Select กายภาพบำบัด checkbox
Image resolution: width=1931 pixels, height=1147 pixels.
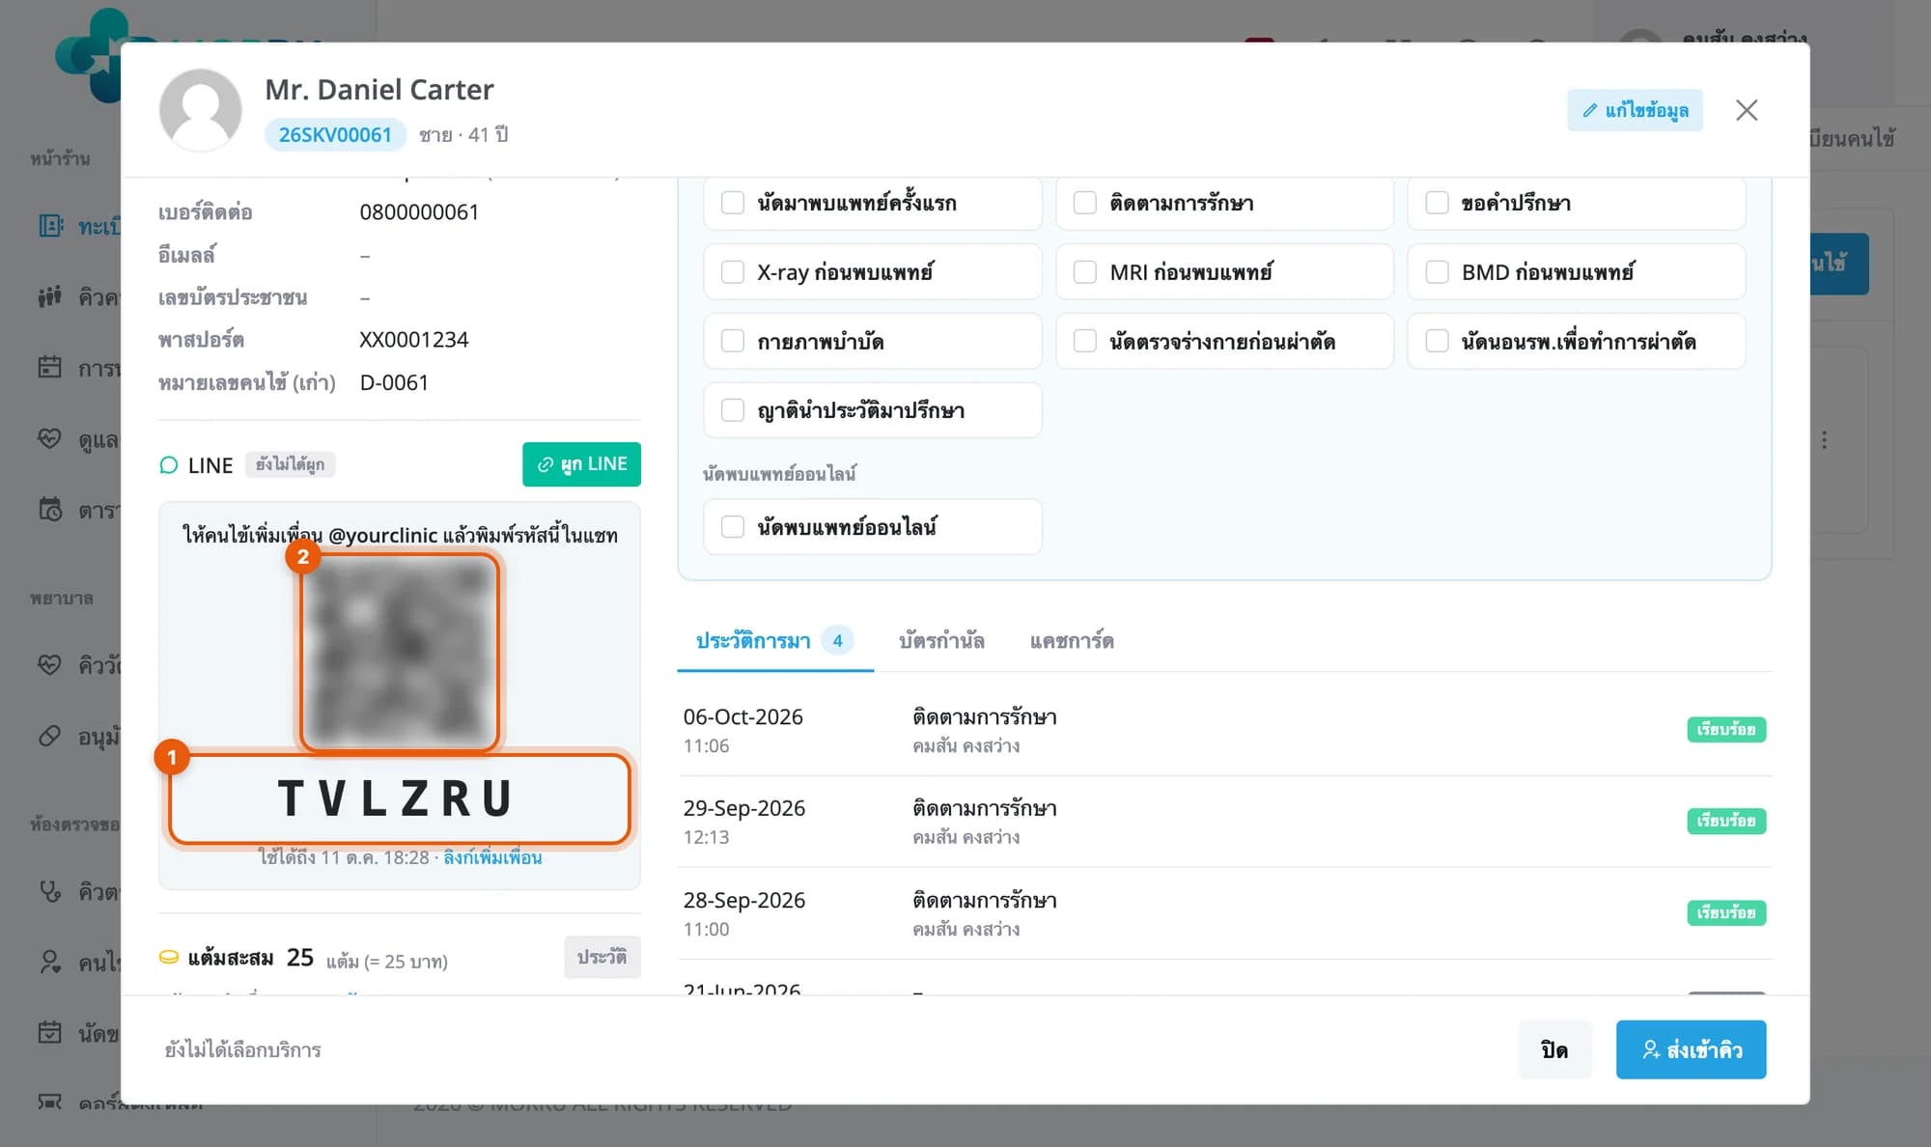pos(733,341)
